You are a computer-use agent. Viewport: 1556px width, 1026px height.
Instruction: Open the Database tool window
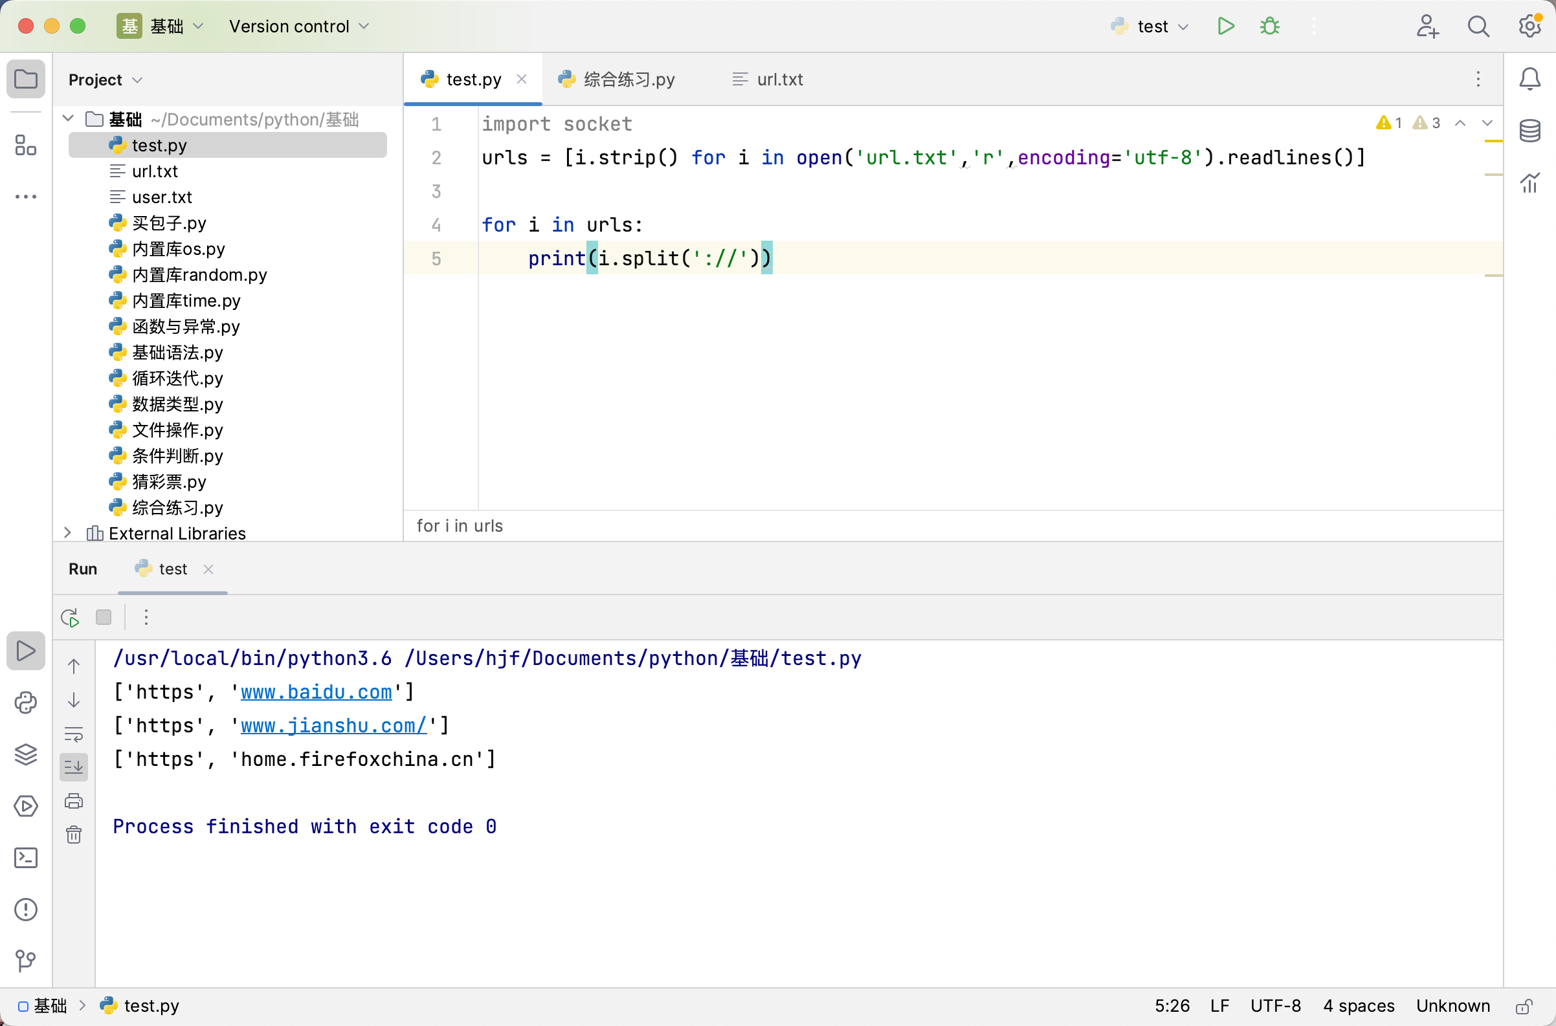coord(1530,131)
